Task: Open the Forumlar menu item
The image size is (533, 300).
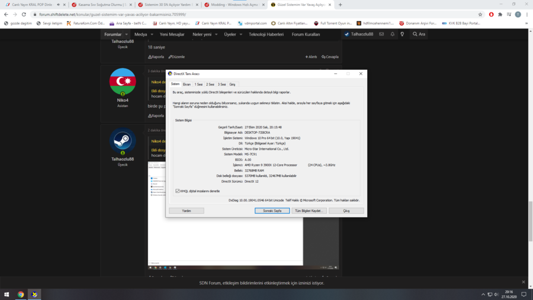Action: (x=113, y=34)
